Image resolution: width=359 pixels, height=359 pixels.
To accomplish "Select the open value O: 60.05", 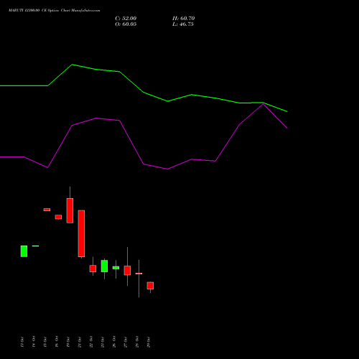I will 126,24.
